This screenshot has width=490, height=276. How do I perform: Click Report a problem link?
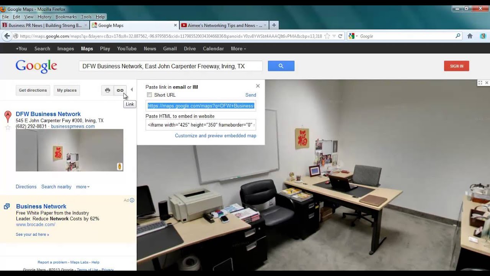(x=52, y=262)
